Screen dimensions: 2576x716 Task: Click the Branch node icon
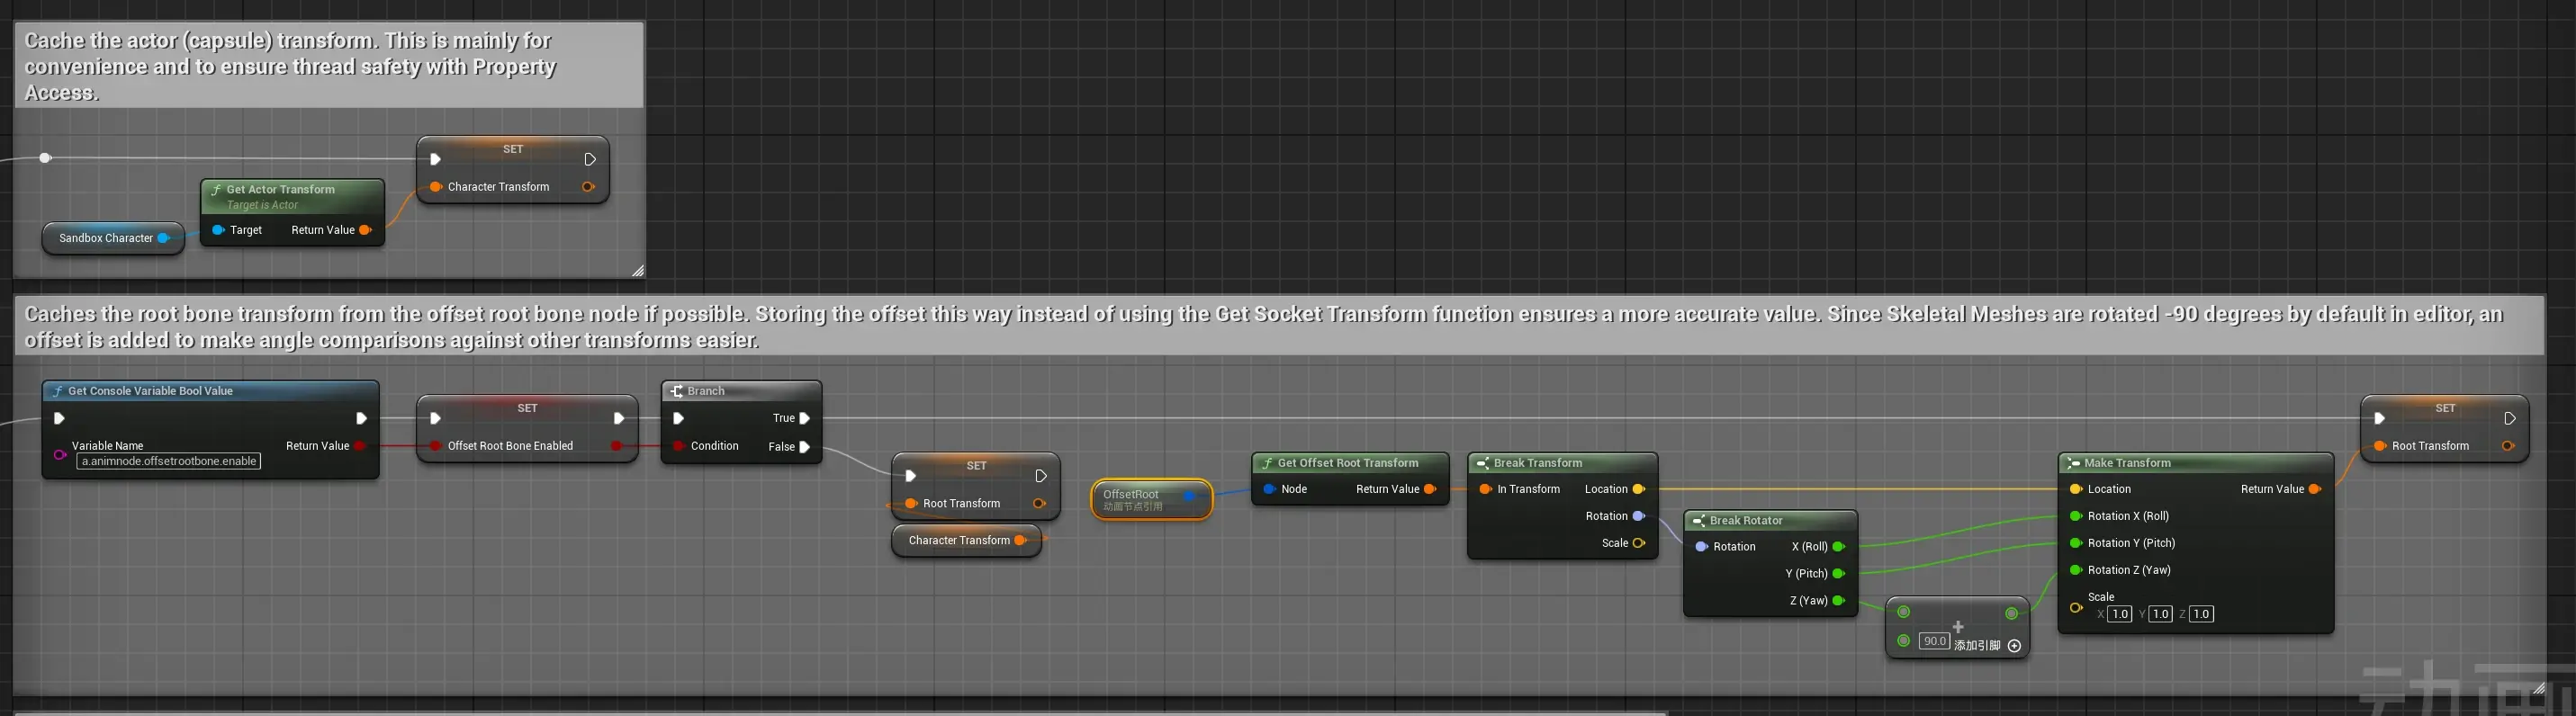tap(677, 391)
